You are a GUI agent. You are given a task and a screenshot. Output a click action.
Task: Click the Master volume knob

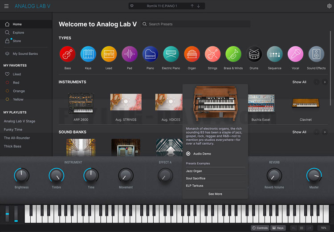tap(314, 175)
